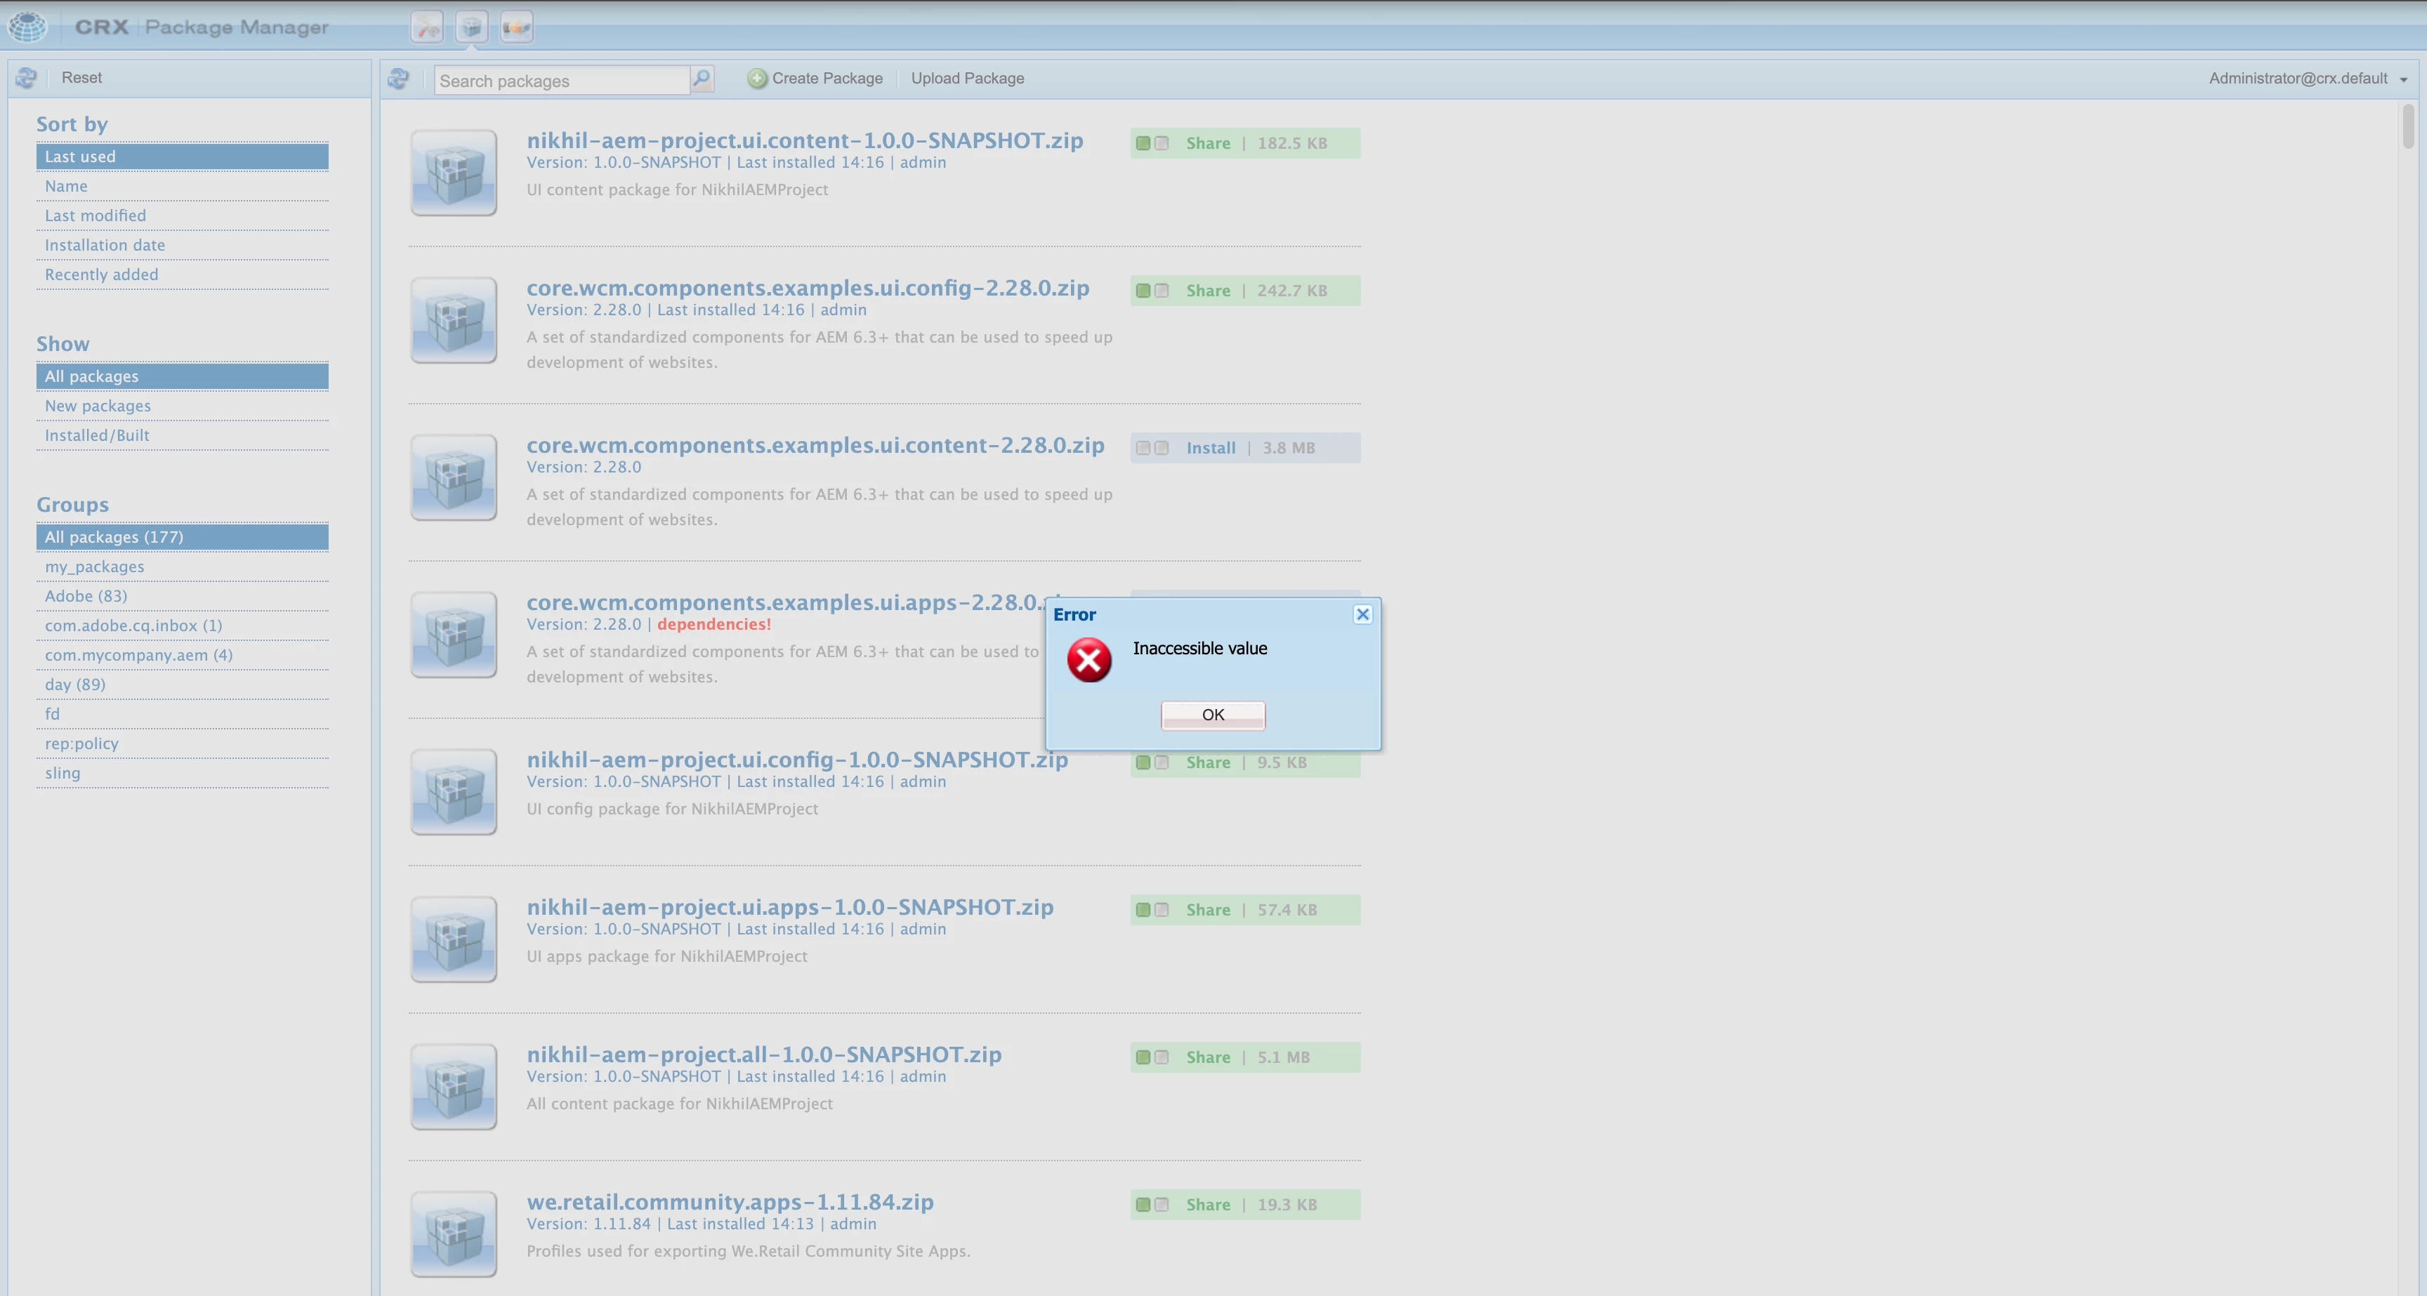This screenshot has height=1296, width=2427.
Task: Close the Error dialog with X
Action: [x=1362, y=614]
